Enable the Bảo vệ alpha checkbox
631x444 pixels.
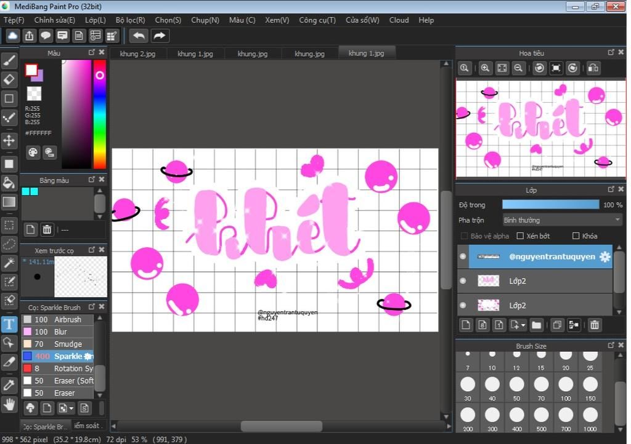(465, 236)
